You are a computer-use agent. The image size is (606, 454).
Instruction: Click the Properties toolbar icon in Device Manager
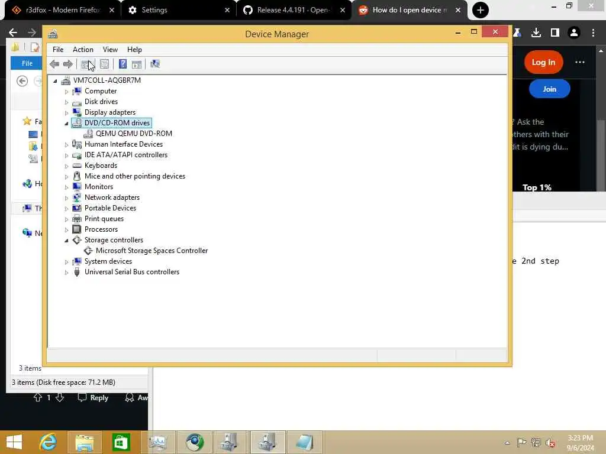pyautogui.click(x=104, y=64)
